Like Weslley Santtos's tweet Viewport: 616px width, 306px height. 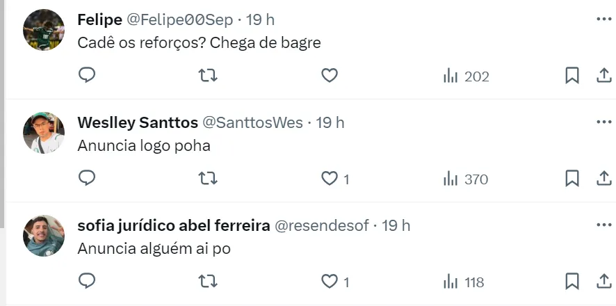(x=330, y=179)
